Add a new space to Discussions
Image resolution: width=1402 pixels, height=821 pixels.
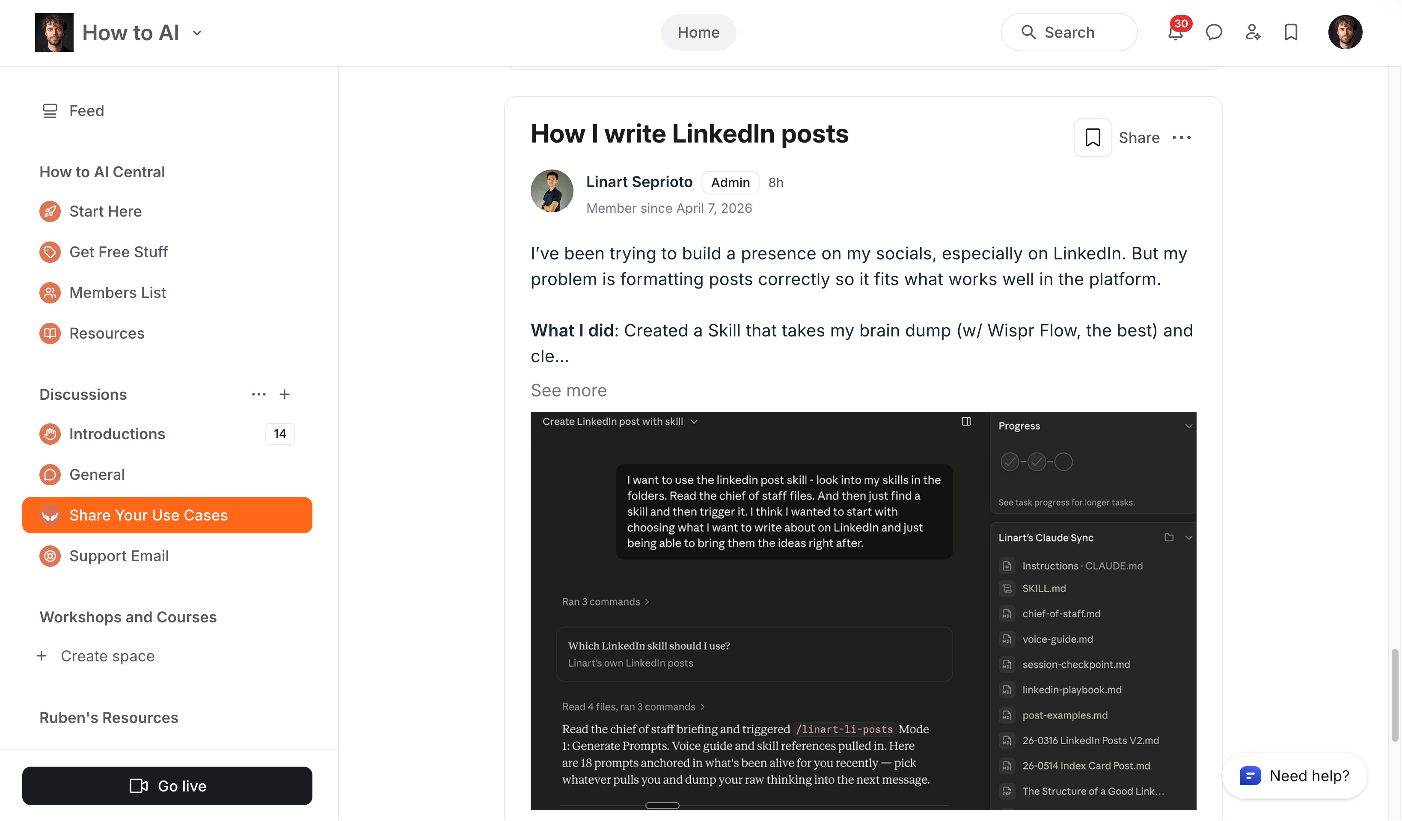coord(285,395)
